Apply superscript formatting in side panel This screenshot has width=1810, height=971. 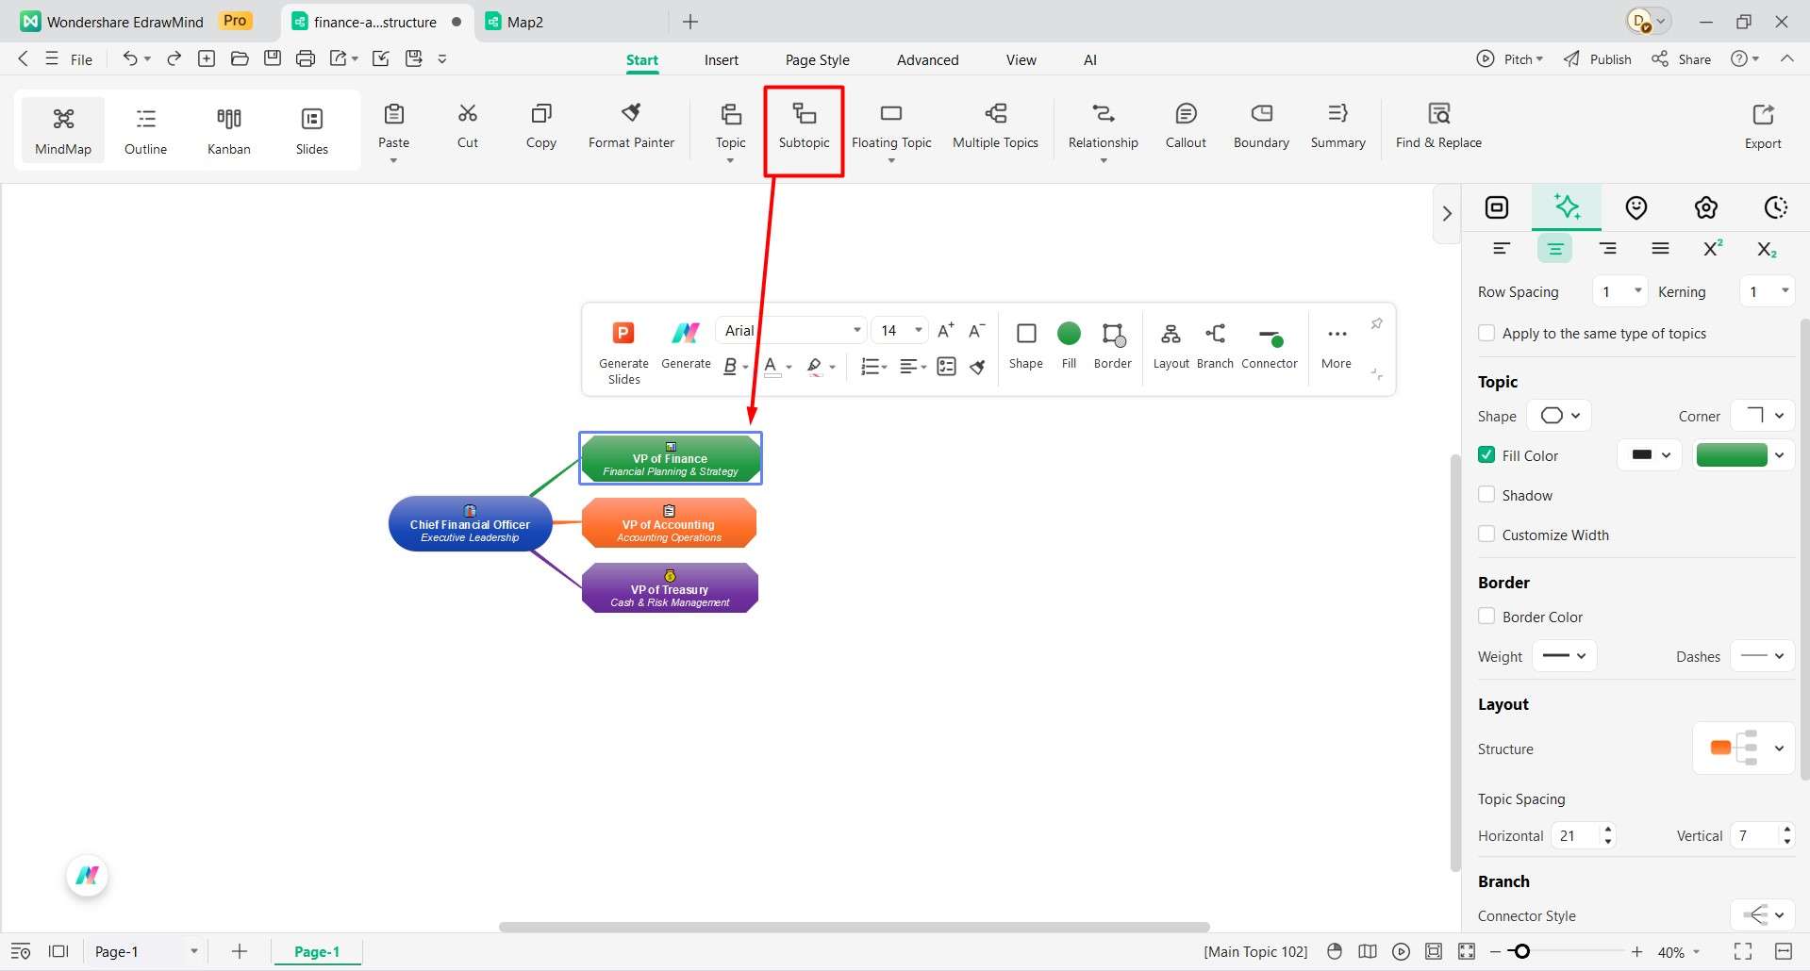click(x=1713, y=249)
